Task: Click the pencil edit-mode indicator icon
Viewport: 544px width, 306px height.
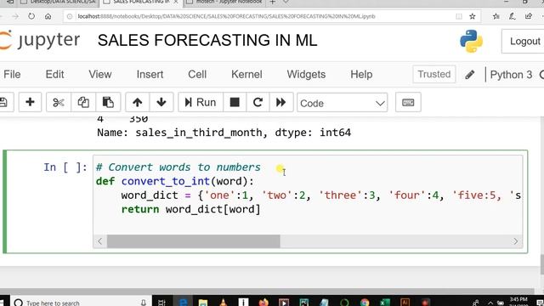Action: point(470,75)
